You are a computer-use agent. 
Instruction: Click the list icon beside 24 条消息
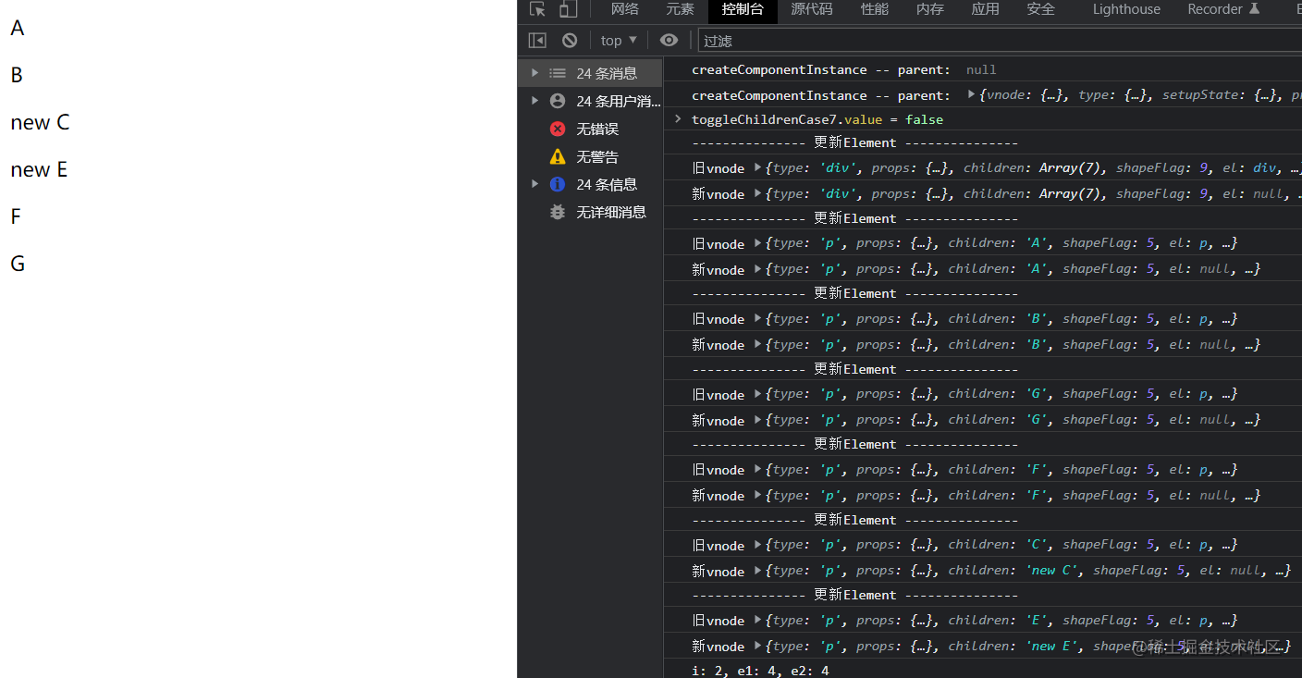click(558, 73)
